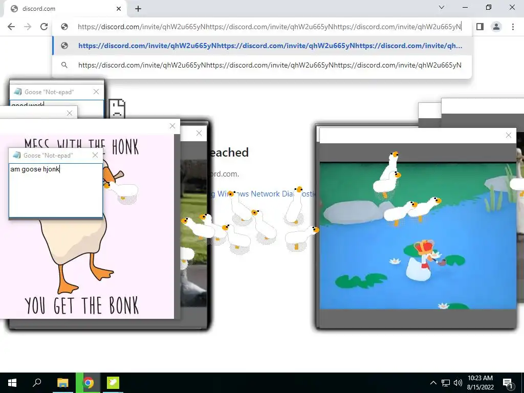Click the globe icon in the address bar
Screen dimensions: 524x393
[64, 27]
